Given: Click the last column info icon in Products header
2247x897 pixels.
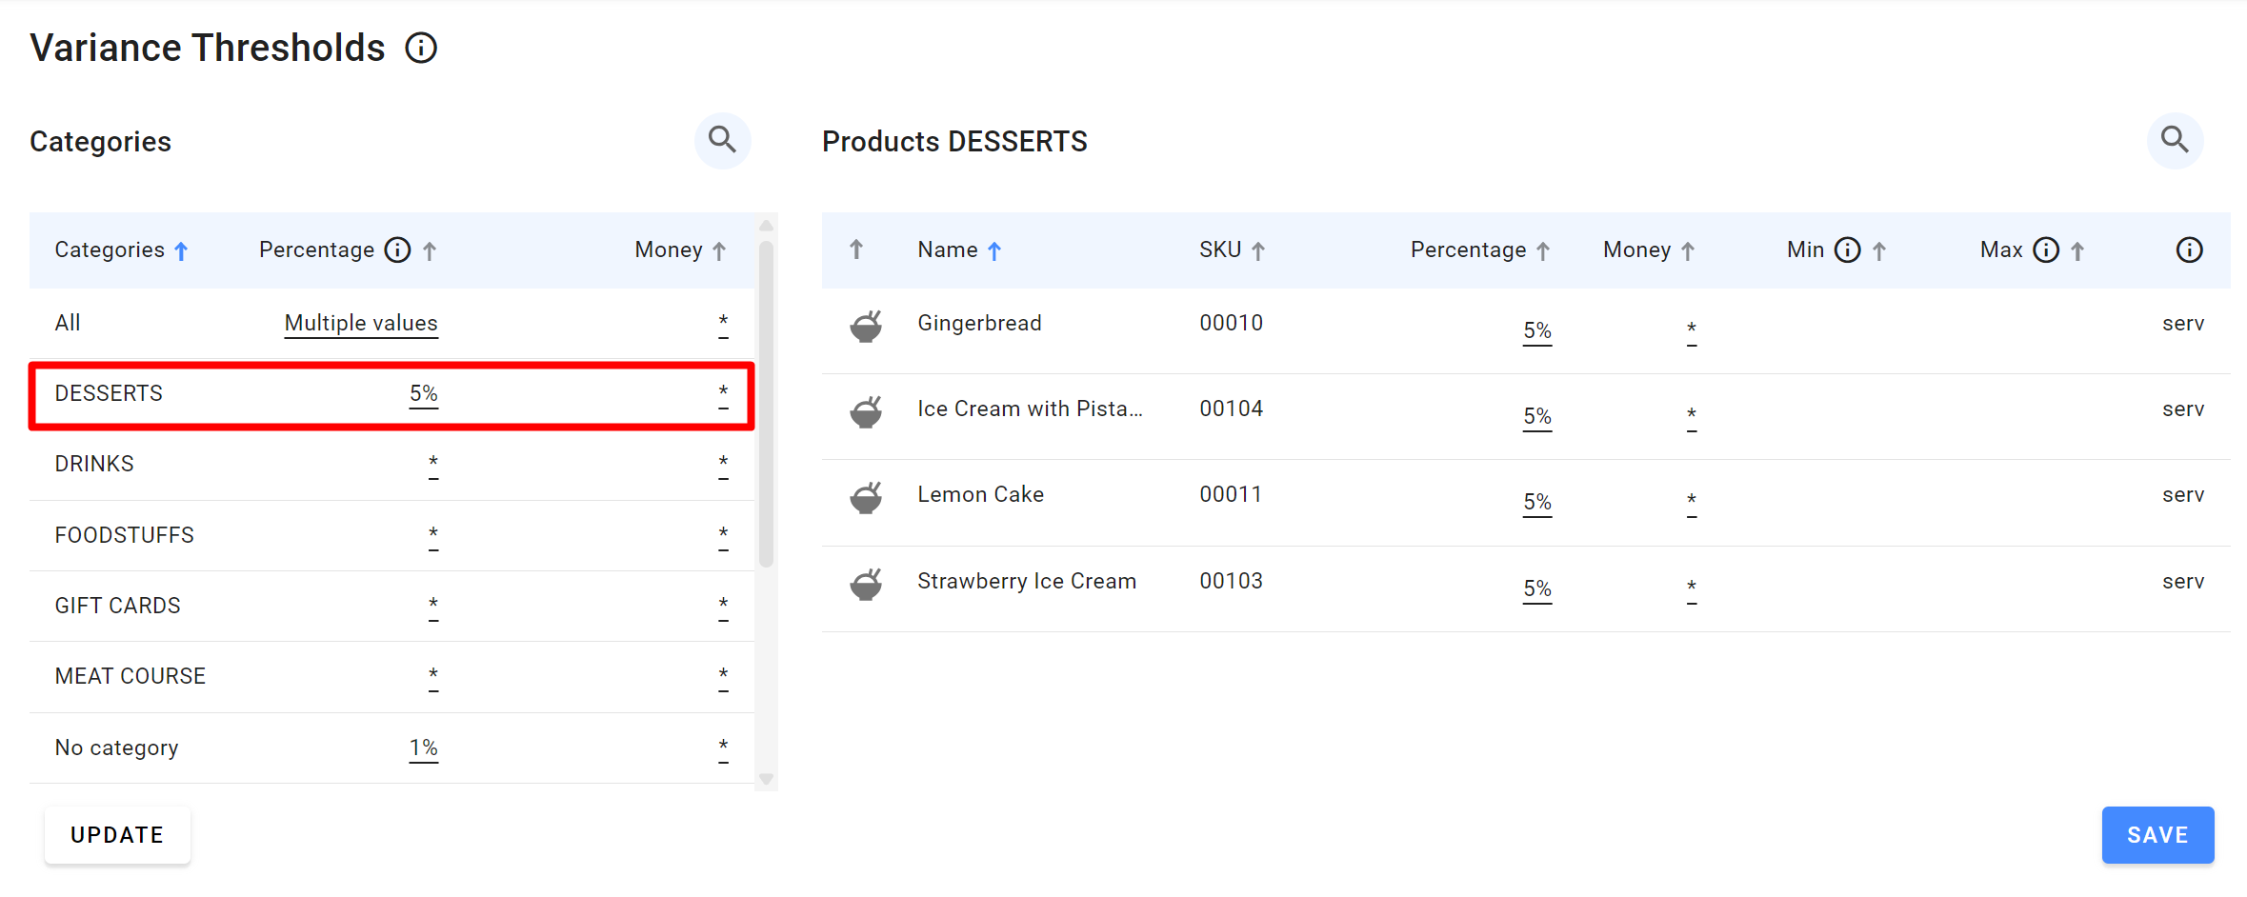Looking at the screenshot, I should pyautogui.click(x=2189, y=250).
